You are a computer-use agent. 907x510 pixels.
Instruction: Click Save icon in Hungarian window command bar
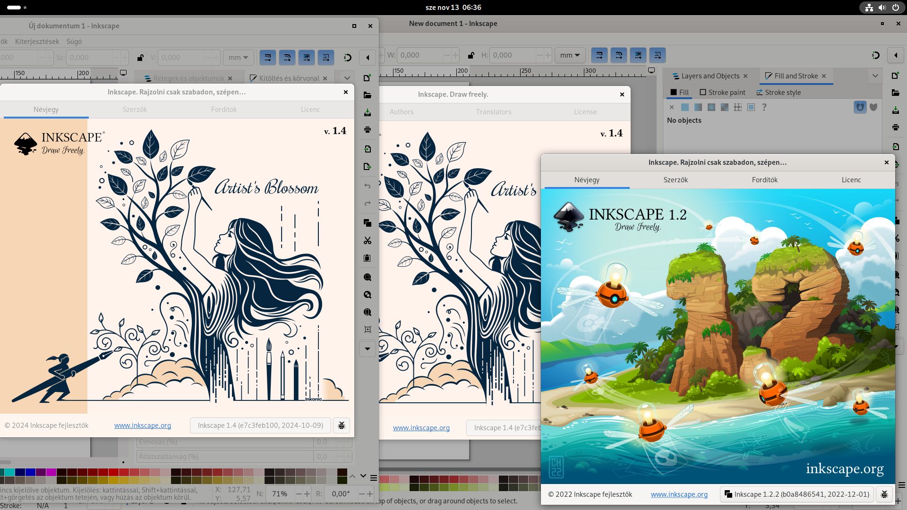tap(368, 112)
